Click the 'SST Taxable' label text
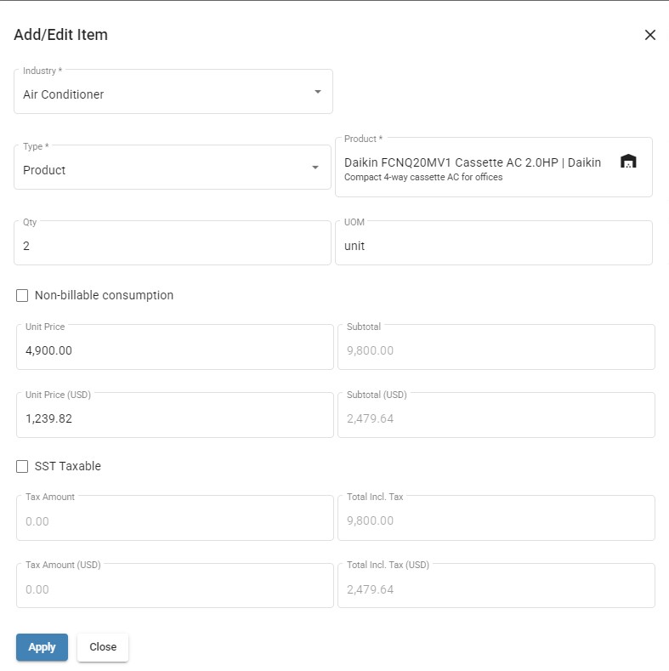Screen dimensions: 669x671 tap(68, 466)
